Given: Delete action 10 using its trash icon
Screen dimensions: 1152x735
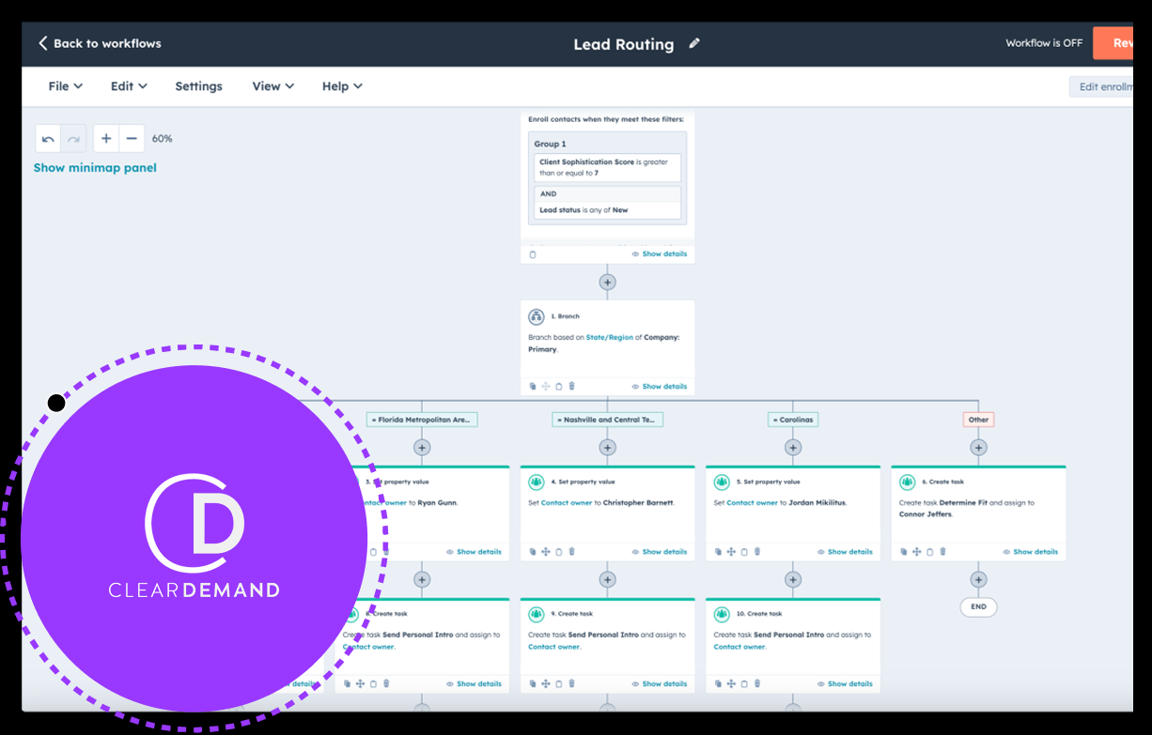Looking at the screenshot, I should pos(757,683).
